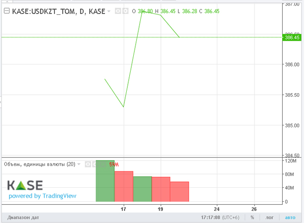307x223 pixels.
Task: Toggle the лог logarithmic scale
Action: (x=269, y=218)
